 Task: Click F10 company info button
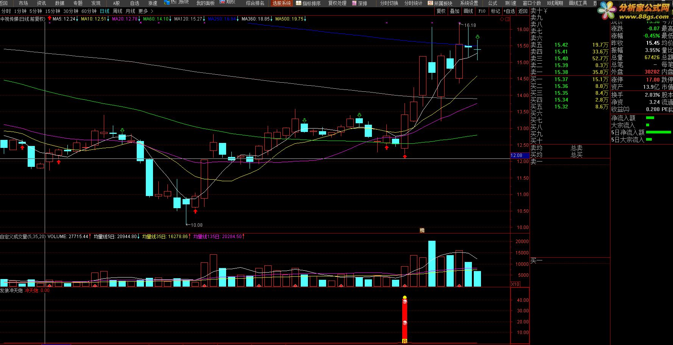482,11
